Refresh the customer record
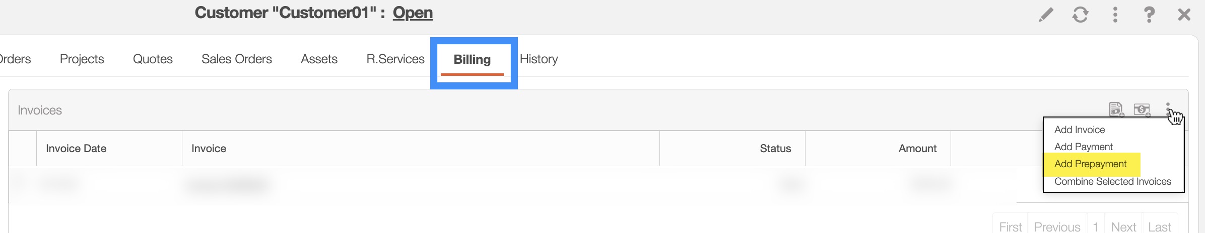1205x233 pixels. [1080, 15]
